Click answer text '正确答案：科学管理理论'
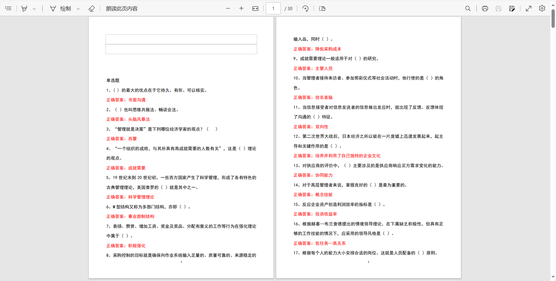The image size is (556, 281). 130,197
